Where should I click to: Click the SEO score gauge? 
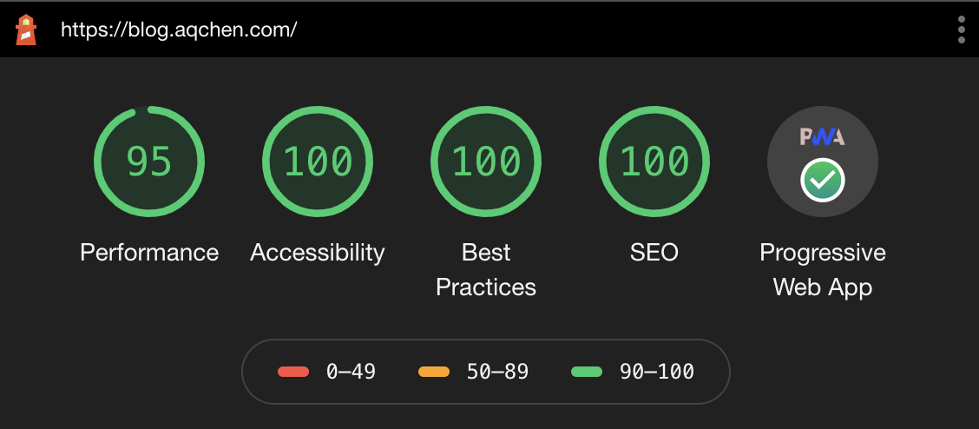click(654, 162)
